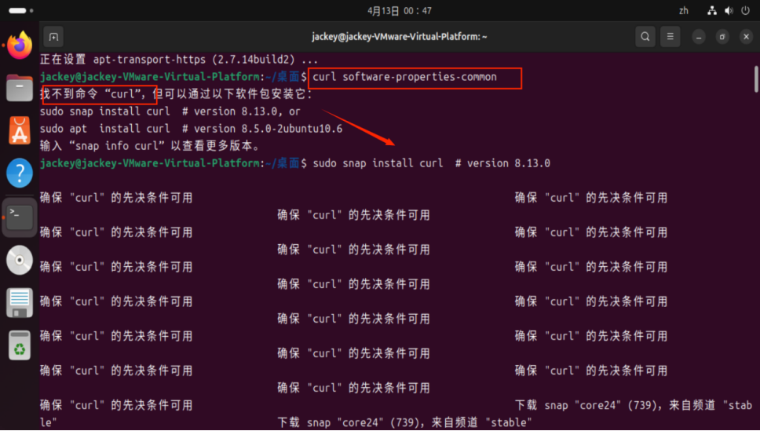Screen dimensions: 760x431
Task: Open Firefox from the dock
Action: coord(20,45)
